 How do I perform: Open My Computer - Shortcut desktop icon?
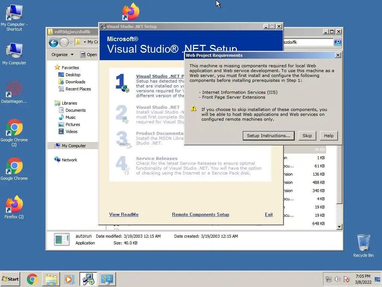click(x=14, y=18)
